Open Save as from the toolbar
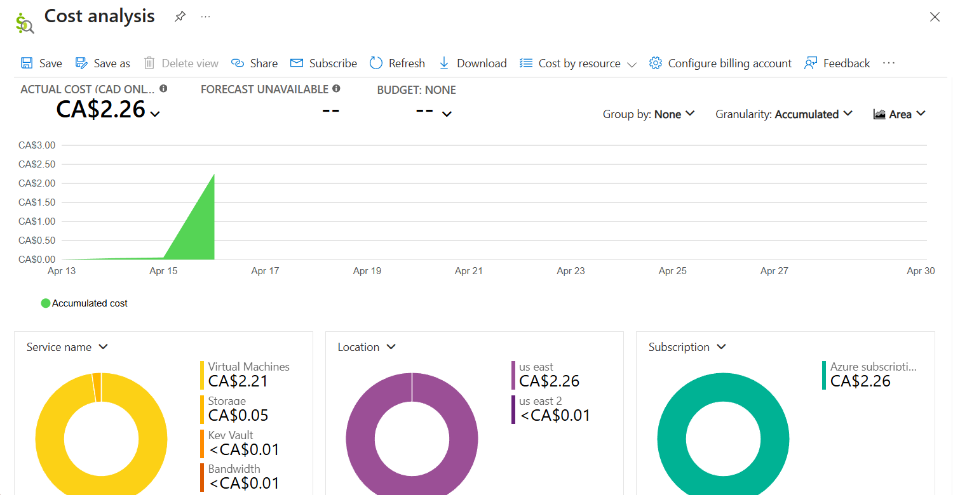This screenshot has width=953, height=495. [102, 63]
